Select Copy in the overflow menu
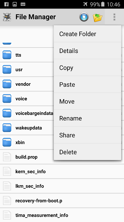 (x=87, y=67)
